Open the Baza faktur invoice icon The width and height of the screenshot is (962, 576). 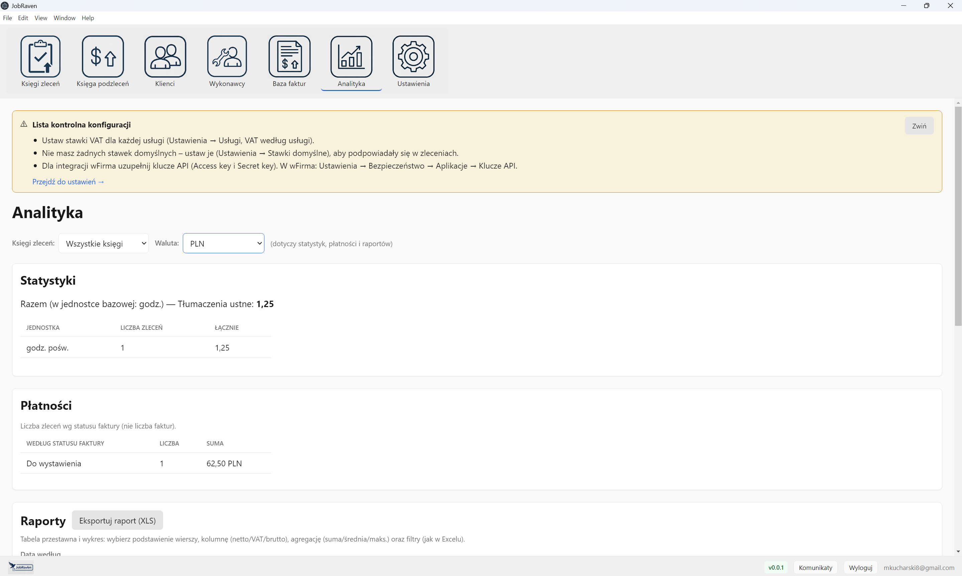tap(289, 57)
